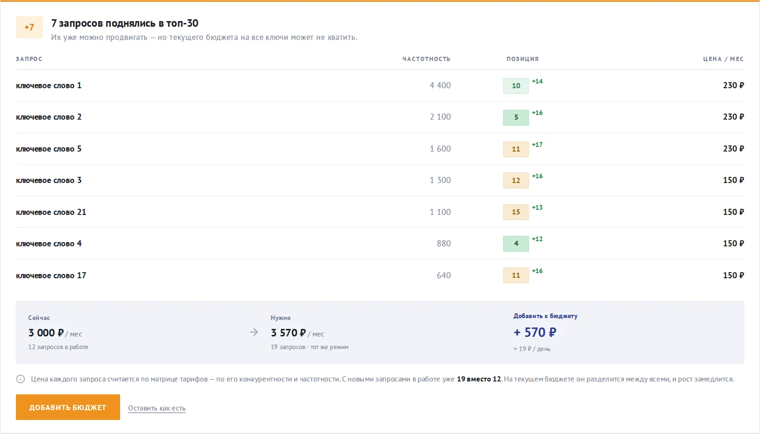This screenshot has width=760, height=434.
Task: Click the +7 badge icon
Action: (29, 27)
